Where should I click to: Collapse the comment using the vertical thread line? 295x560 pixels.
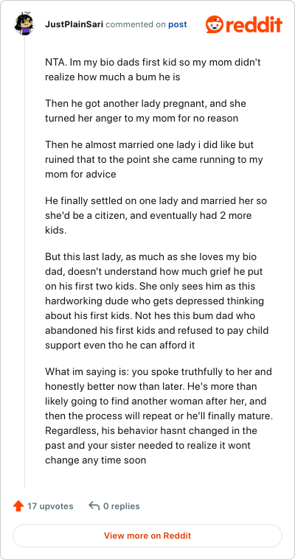click(24, 262)
